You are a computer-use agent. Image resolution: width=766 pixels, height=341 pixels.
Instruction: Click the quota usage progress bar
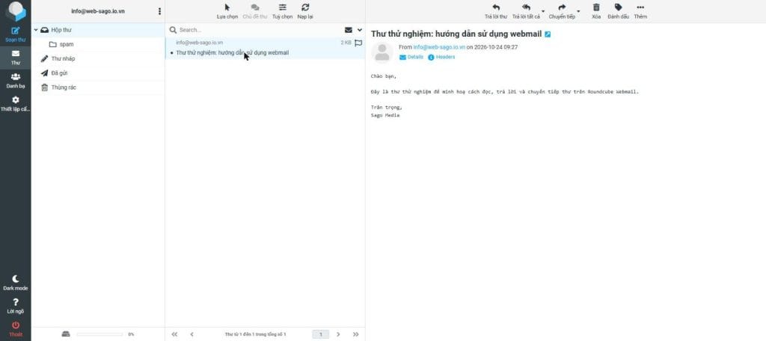(99, 334)
